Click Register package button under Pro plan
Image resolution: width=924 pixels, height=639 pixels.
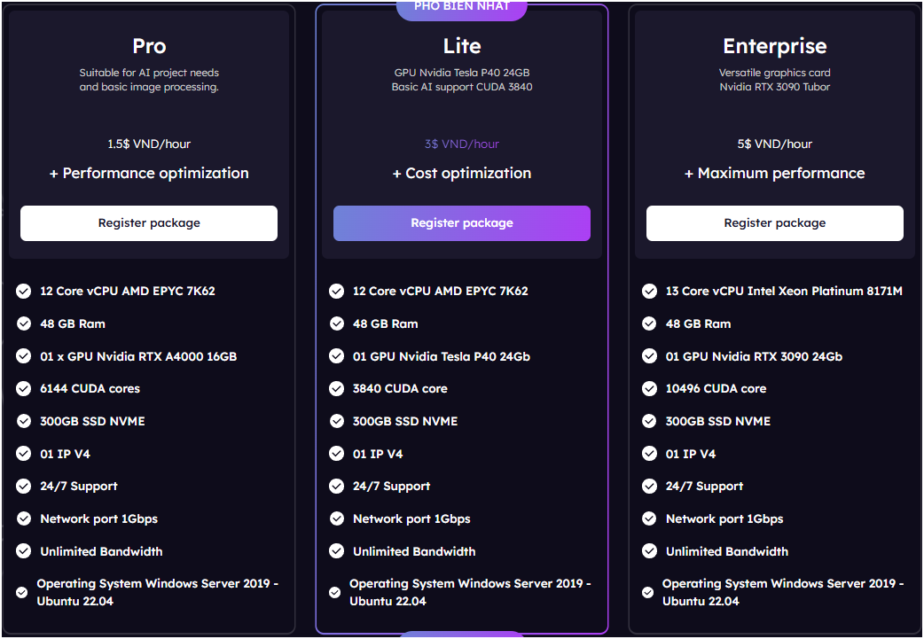pyautogui.click(x=148, y=223)
